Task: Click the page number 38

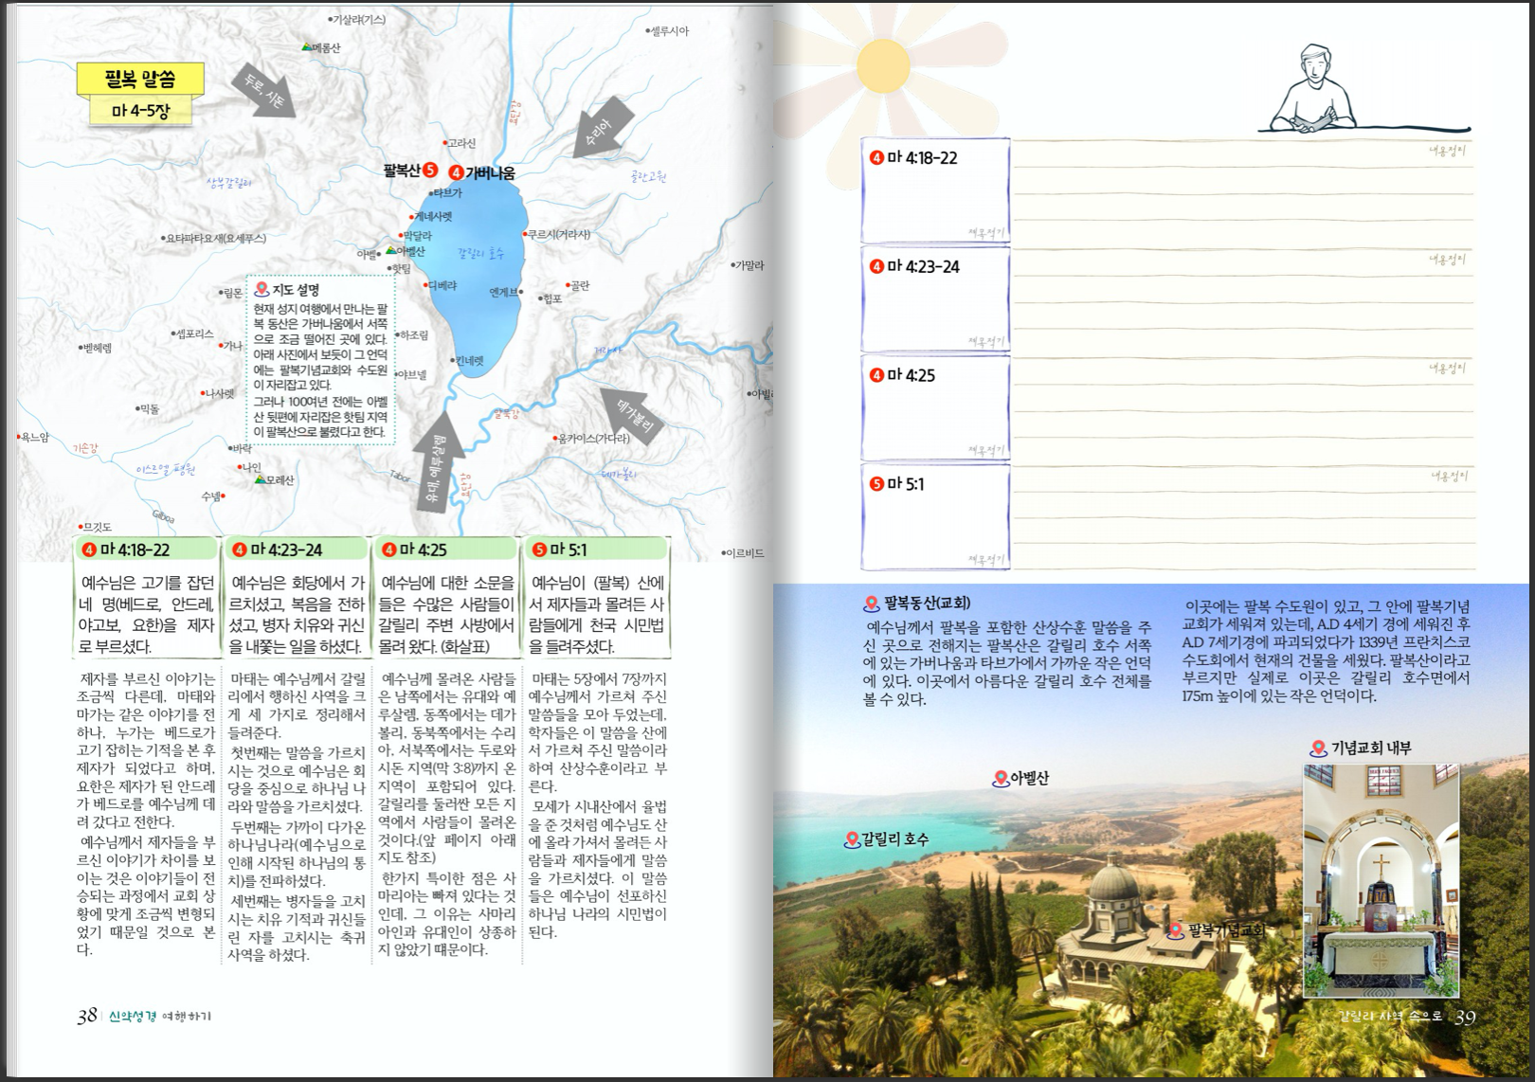Action: pyautogui.click(x=87, y=1016)
